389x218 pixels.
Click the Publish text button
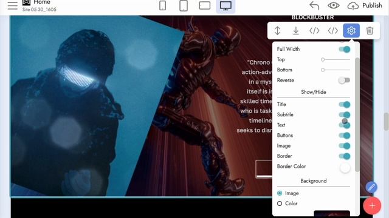[372, 5]
